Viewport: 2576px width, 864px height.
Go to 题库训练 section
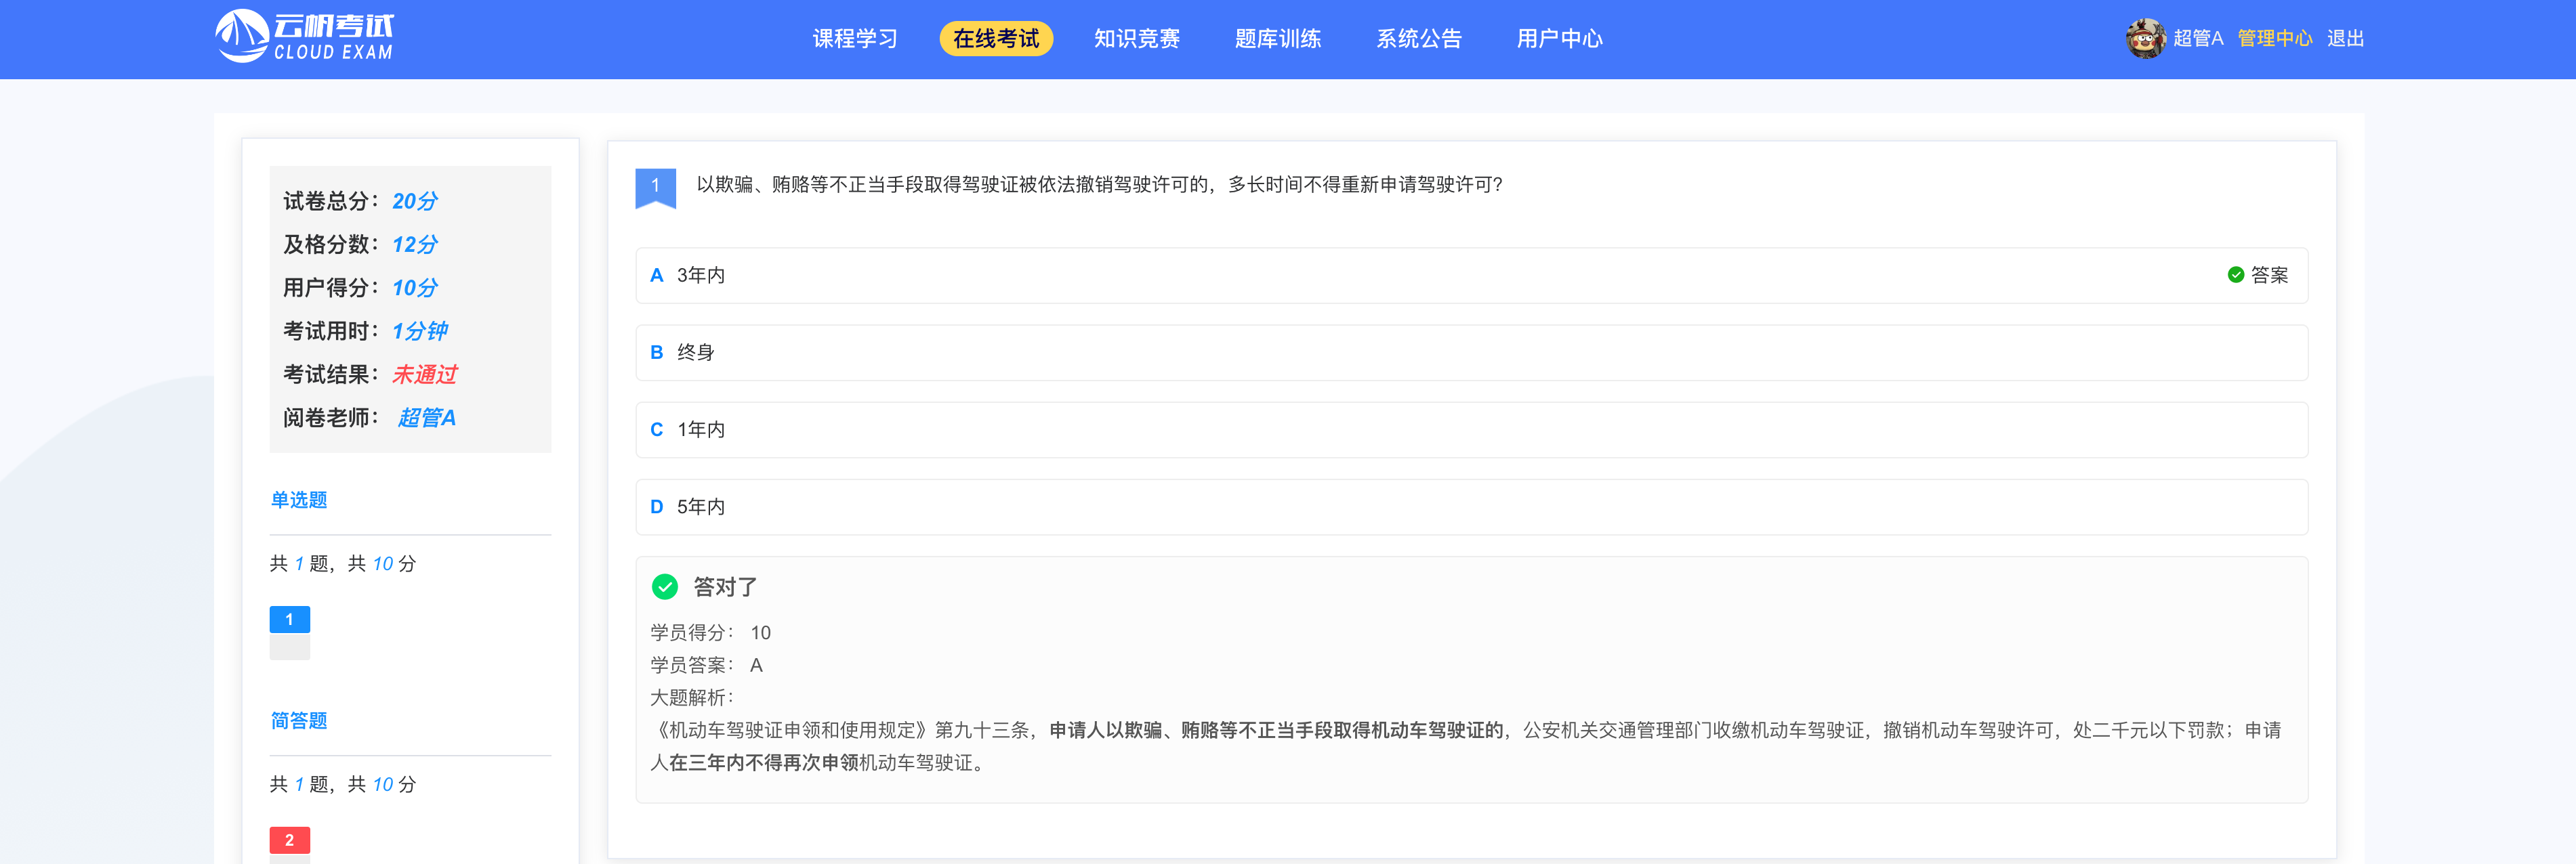pos(1278,39)
